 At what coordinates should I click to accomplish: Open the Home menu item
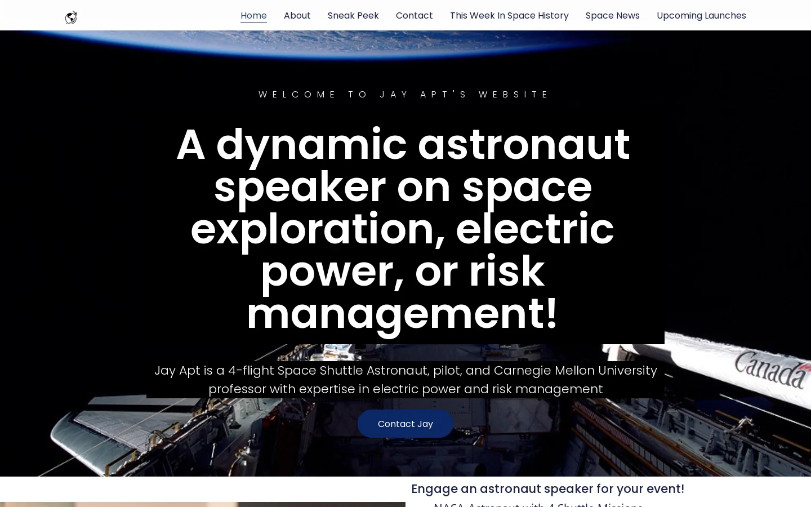tap(253, 16)
